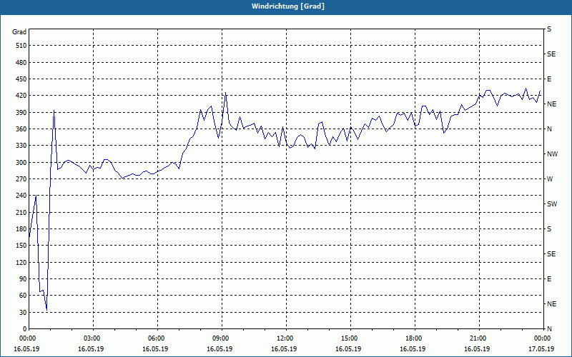Click the "Windrichtung [Grad]" chart title

(288, 6)
